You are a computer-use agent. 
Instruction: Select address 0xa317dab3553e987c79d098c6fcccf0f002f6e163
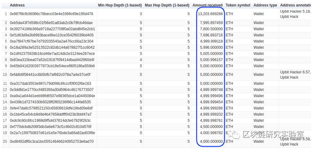[x=50, y=83]
